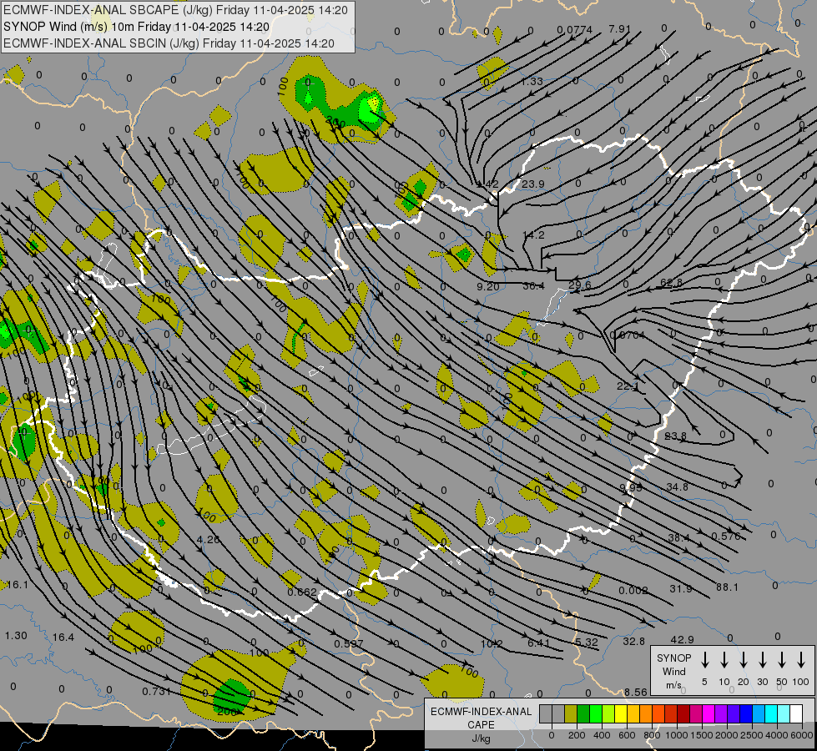Click the 23.9 value on the map
Screen dimensions: 817x751
click(x=533, y=184)
